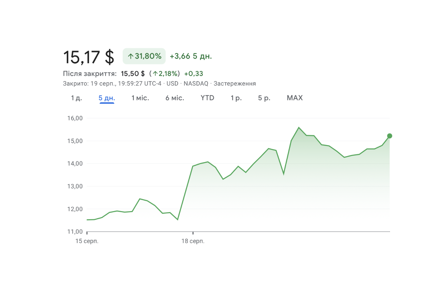Click the 18 серп. date axis label
Image resolution: width=436 pixels, height=301 pixels.
pos(193,241)
